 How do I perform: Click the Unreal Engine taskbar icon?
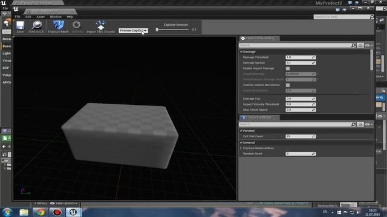(73, 212)
